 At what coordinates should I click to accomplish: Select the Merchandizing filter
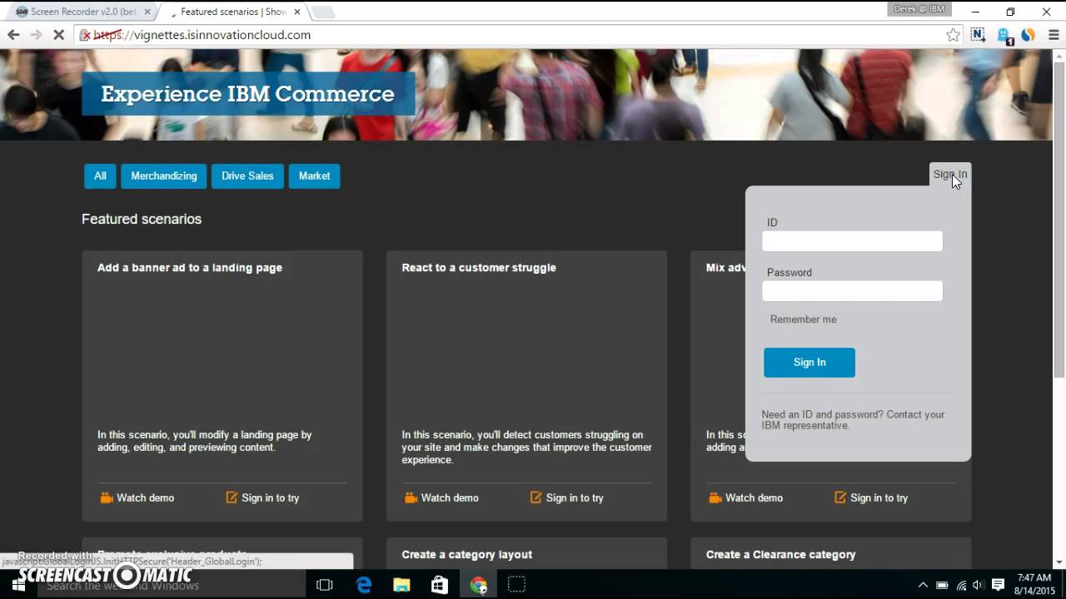point(164,176)
